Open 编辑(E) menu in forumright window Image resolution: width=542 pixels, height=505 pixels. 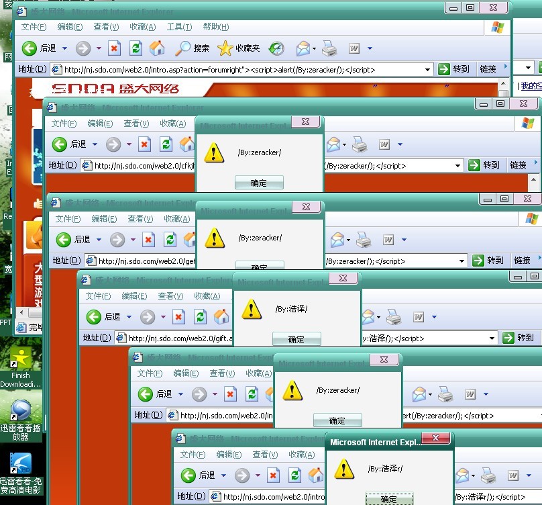70,27
